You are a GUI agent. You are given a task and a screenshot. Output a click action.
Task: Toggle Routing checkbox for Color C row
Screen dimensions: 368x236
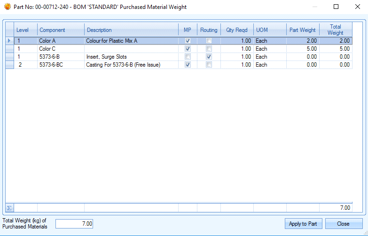pyautogui.click(x=209, y=49)
